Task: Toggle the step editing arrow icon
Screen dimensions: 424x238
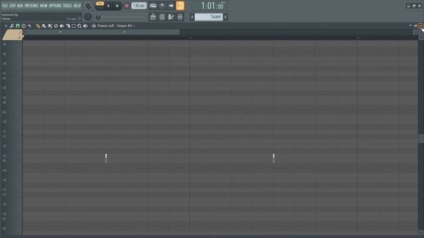Action: pyautogui.click(x=171, y=6)
